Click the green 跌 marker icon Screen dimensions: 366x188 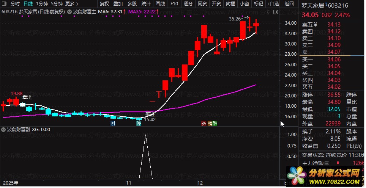coord(215,123)
